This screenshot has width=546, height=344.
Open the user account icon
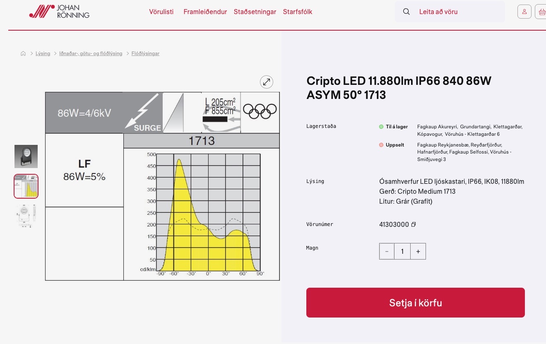click(524, 12)
